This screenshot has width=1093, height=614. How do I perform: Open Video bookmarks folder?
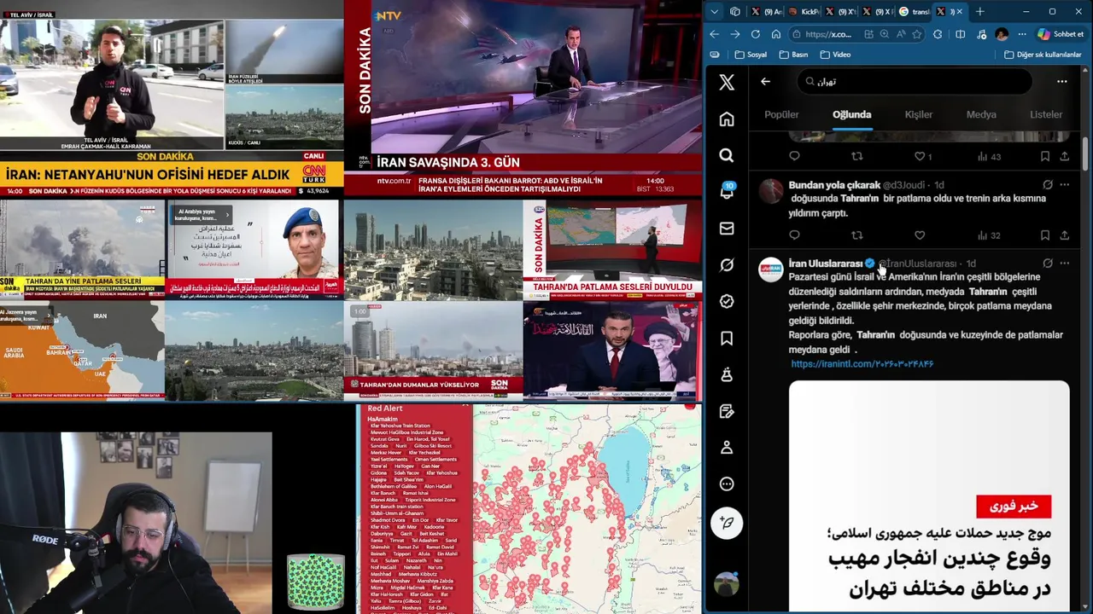click(835, 55)
